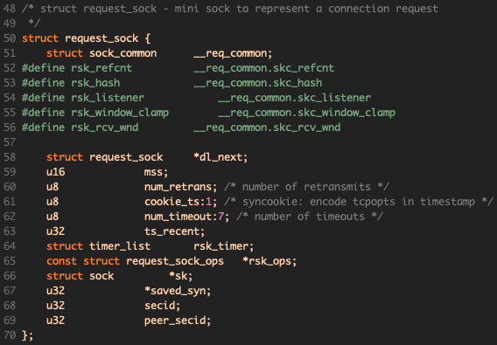Click the rsk_timer member
497x345 pixels.
pyautogui.click(x=220, y=246)
